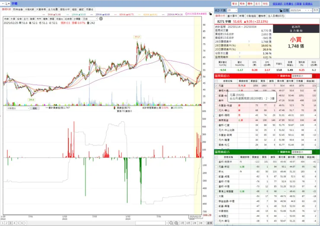320x226 pixels.
Task: Open the 統計天數 dropdown showing 28
Action: pos(232,10)
